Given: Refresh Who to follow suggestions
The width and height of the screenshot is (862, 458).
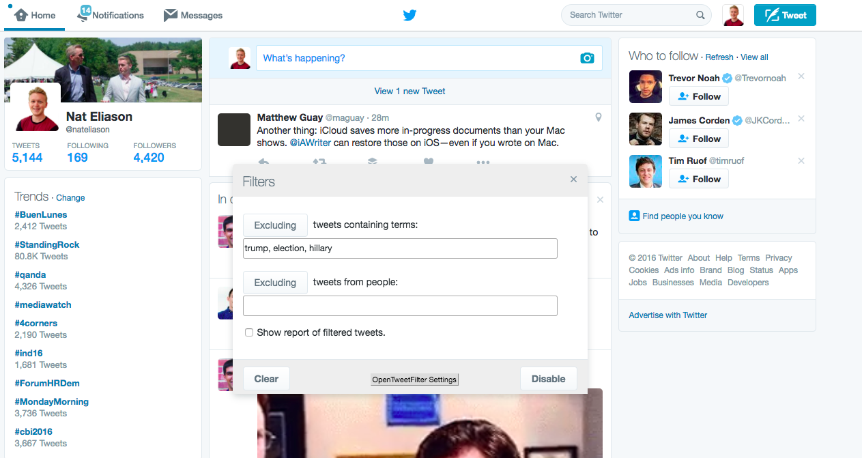Looking at the screenshot, I should click(x=719, y=57).
